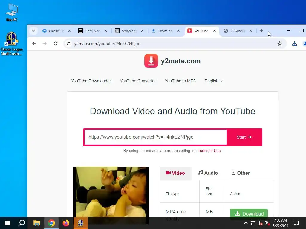Close the first Sony Vegas tab
This screenshot has height=229, width=306.
pyautogui.click(x=106, y=31)
